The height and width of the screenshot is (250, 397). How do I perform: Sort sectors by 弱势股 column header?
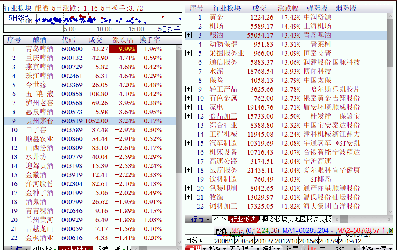coord(346,8)
